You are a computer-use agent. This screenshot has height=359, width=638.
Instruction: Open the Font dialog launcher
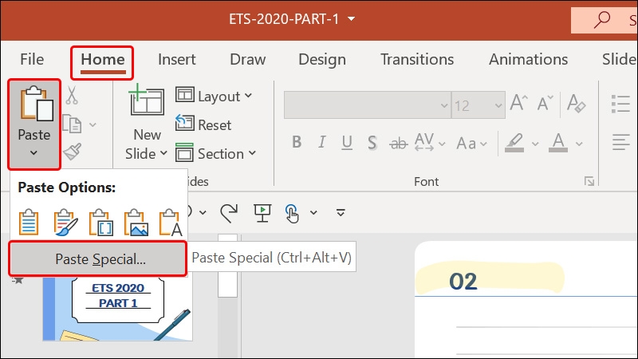tap(589, 181)
